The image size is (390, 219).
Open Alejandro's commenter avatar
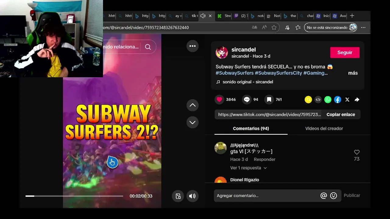point(221,148)
